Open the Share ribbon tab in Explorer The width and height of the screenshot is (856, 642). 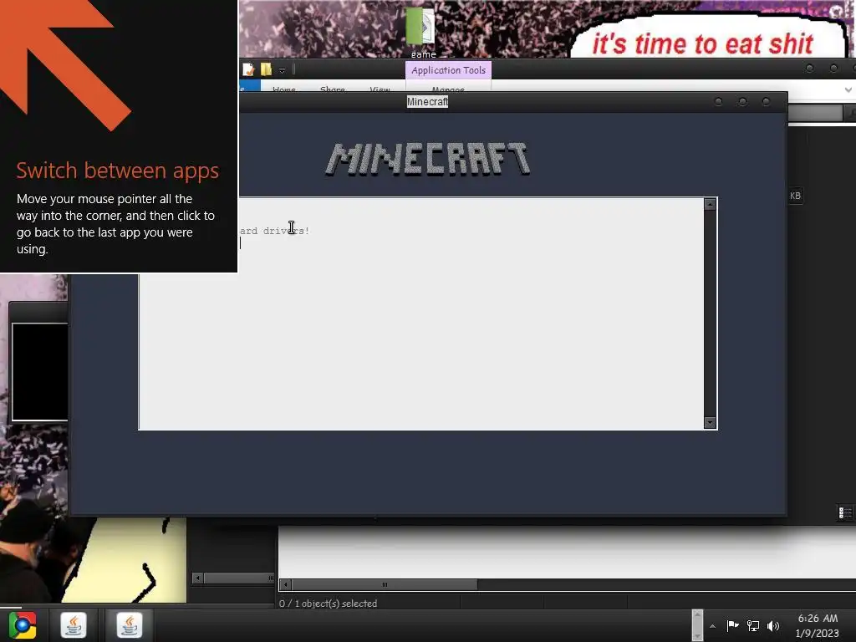coord(333,89)
